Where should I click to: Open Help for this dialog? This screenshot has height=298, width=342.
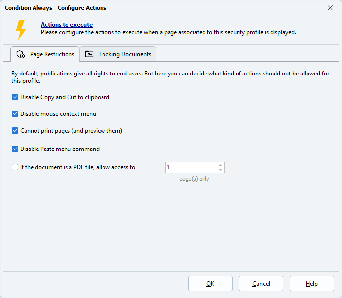pyautogui.click(x=311, y=284)
